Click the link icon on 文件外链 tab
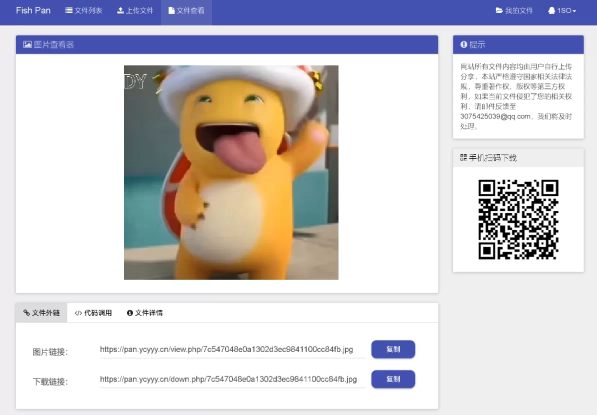 coord(26,313)
